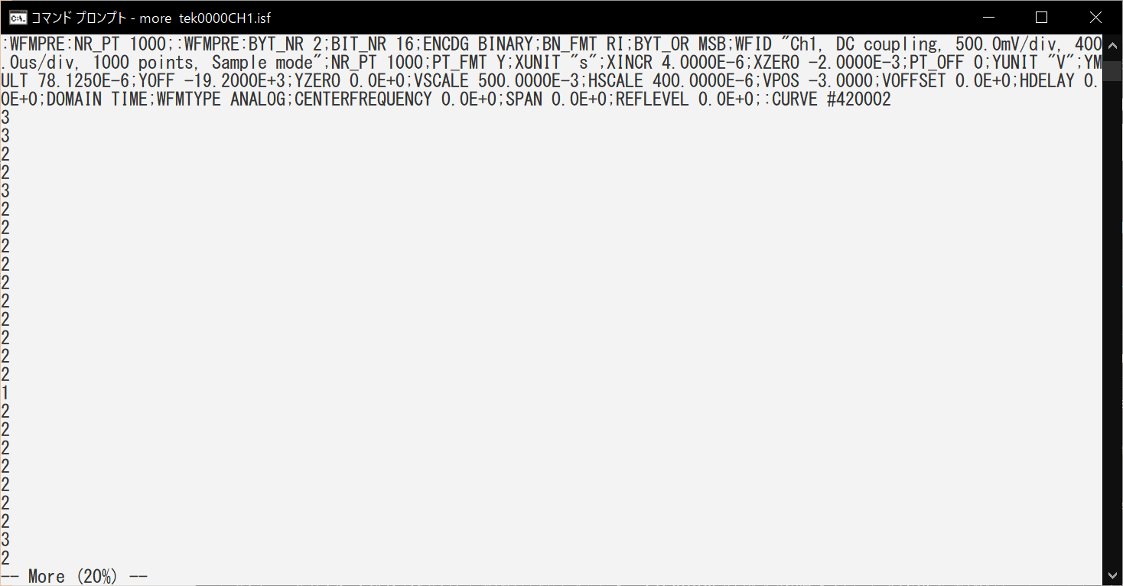Maximize the command prompt window
The width and height of the screenshot is (1123, 586).
(1041, 18)
